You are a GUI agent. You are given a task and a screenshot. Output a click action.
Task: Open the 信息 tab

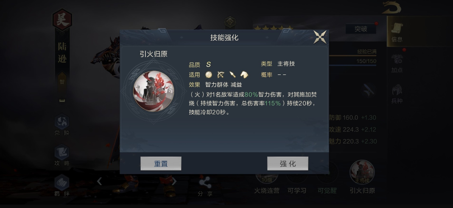[x=397, y=32]
